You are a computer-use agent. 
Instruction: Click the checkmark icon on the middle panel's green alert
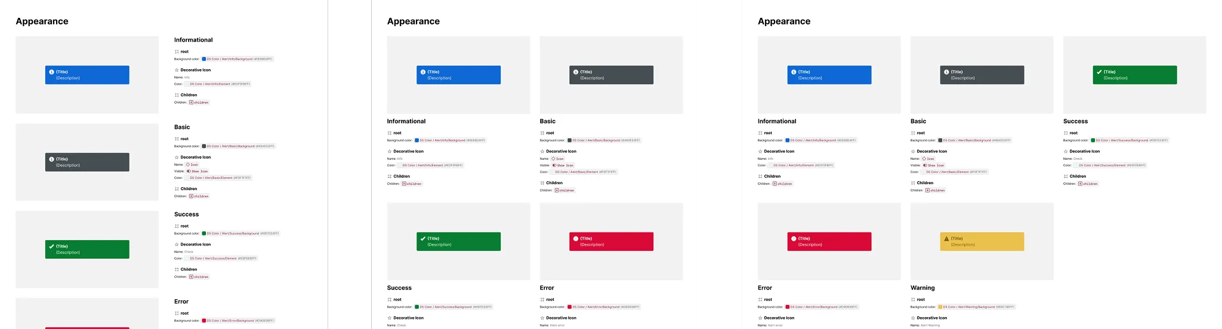tap(423, 238)
